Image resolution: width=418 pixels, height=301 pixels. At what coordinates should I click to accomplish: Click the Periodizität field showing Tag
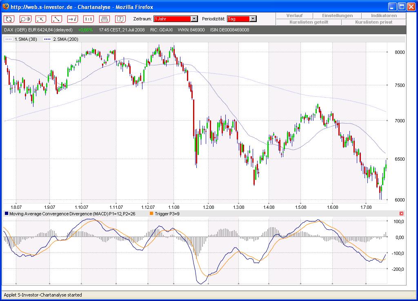pos(238,19)
